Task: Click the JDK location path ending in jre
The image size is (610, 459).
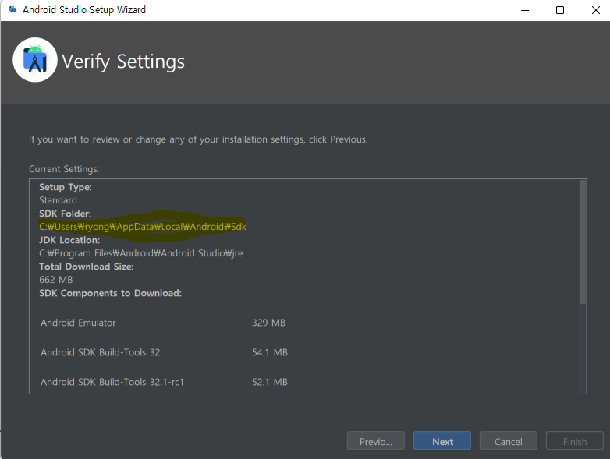Action: coord(141,253)
